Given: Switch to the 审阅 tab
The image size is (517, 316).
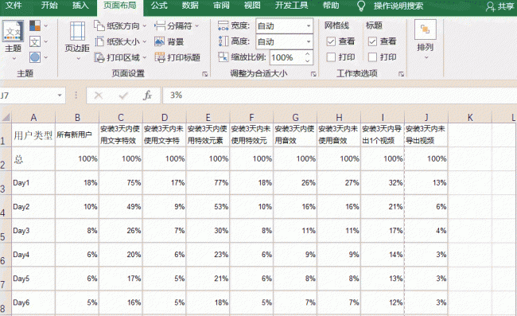Looking at the screenshot, I should pyautogui.click(x=221, y=6).
